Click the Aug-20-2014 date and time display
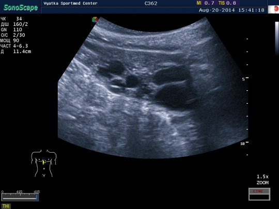The image size is (279, 209). point(231,10)
